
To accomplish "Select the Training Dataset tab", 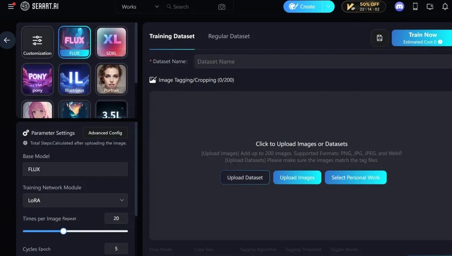I will tap(172, 36).
